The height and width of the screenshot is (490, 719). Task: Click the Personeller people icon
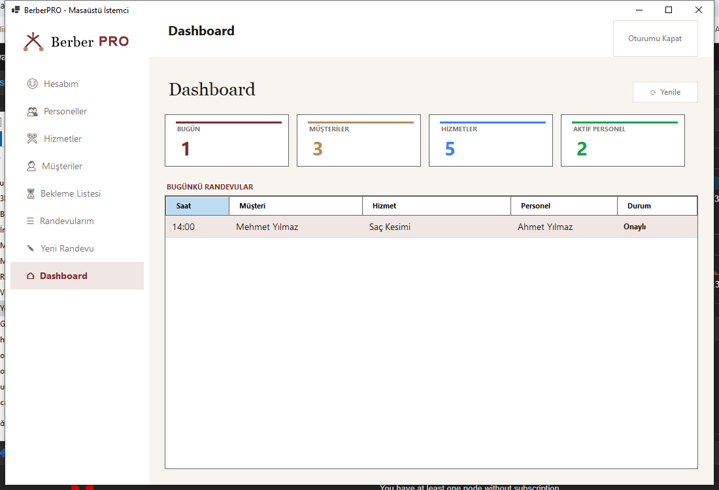tap(32, 111)
